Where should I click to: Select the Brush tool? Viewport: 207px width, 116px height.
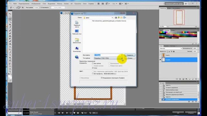point(10,33)
